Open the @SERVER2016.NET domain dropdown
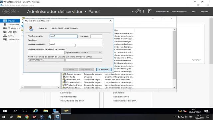The height and width of the screenshot is (120, 213). click(100, 53)
